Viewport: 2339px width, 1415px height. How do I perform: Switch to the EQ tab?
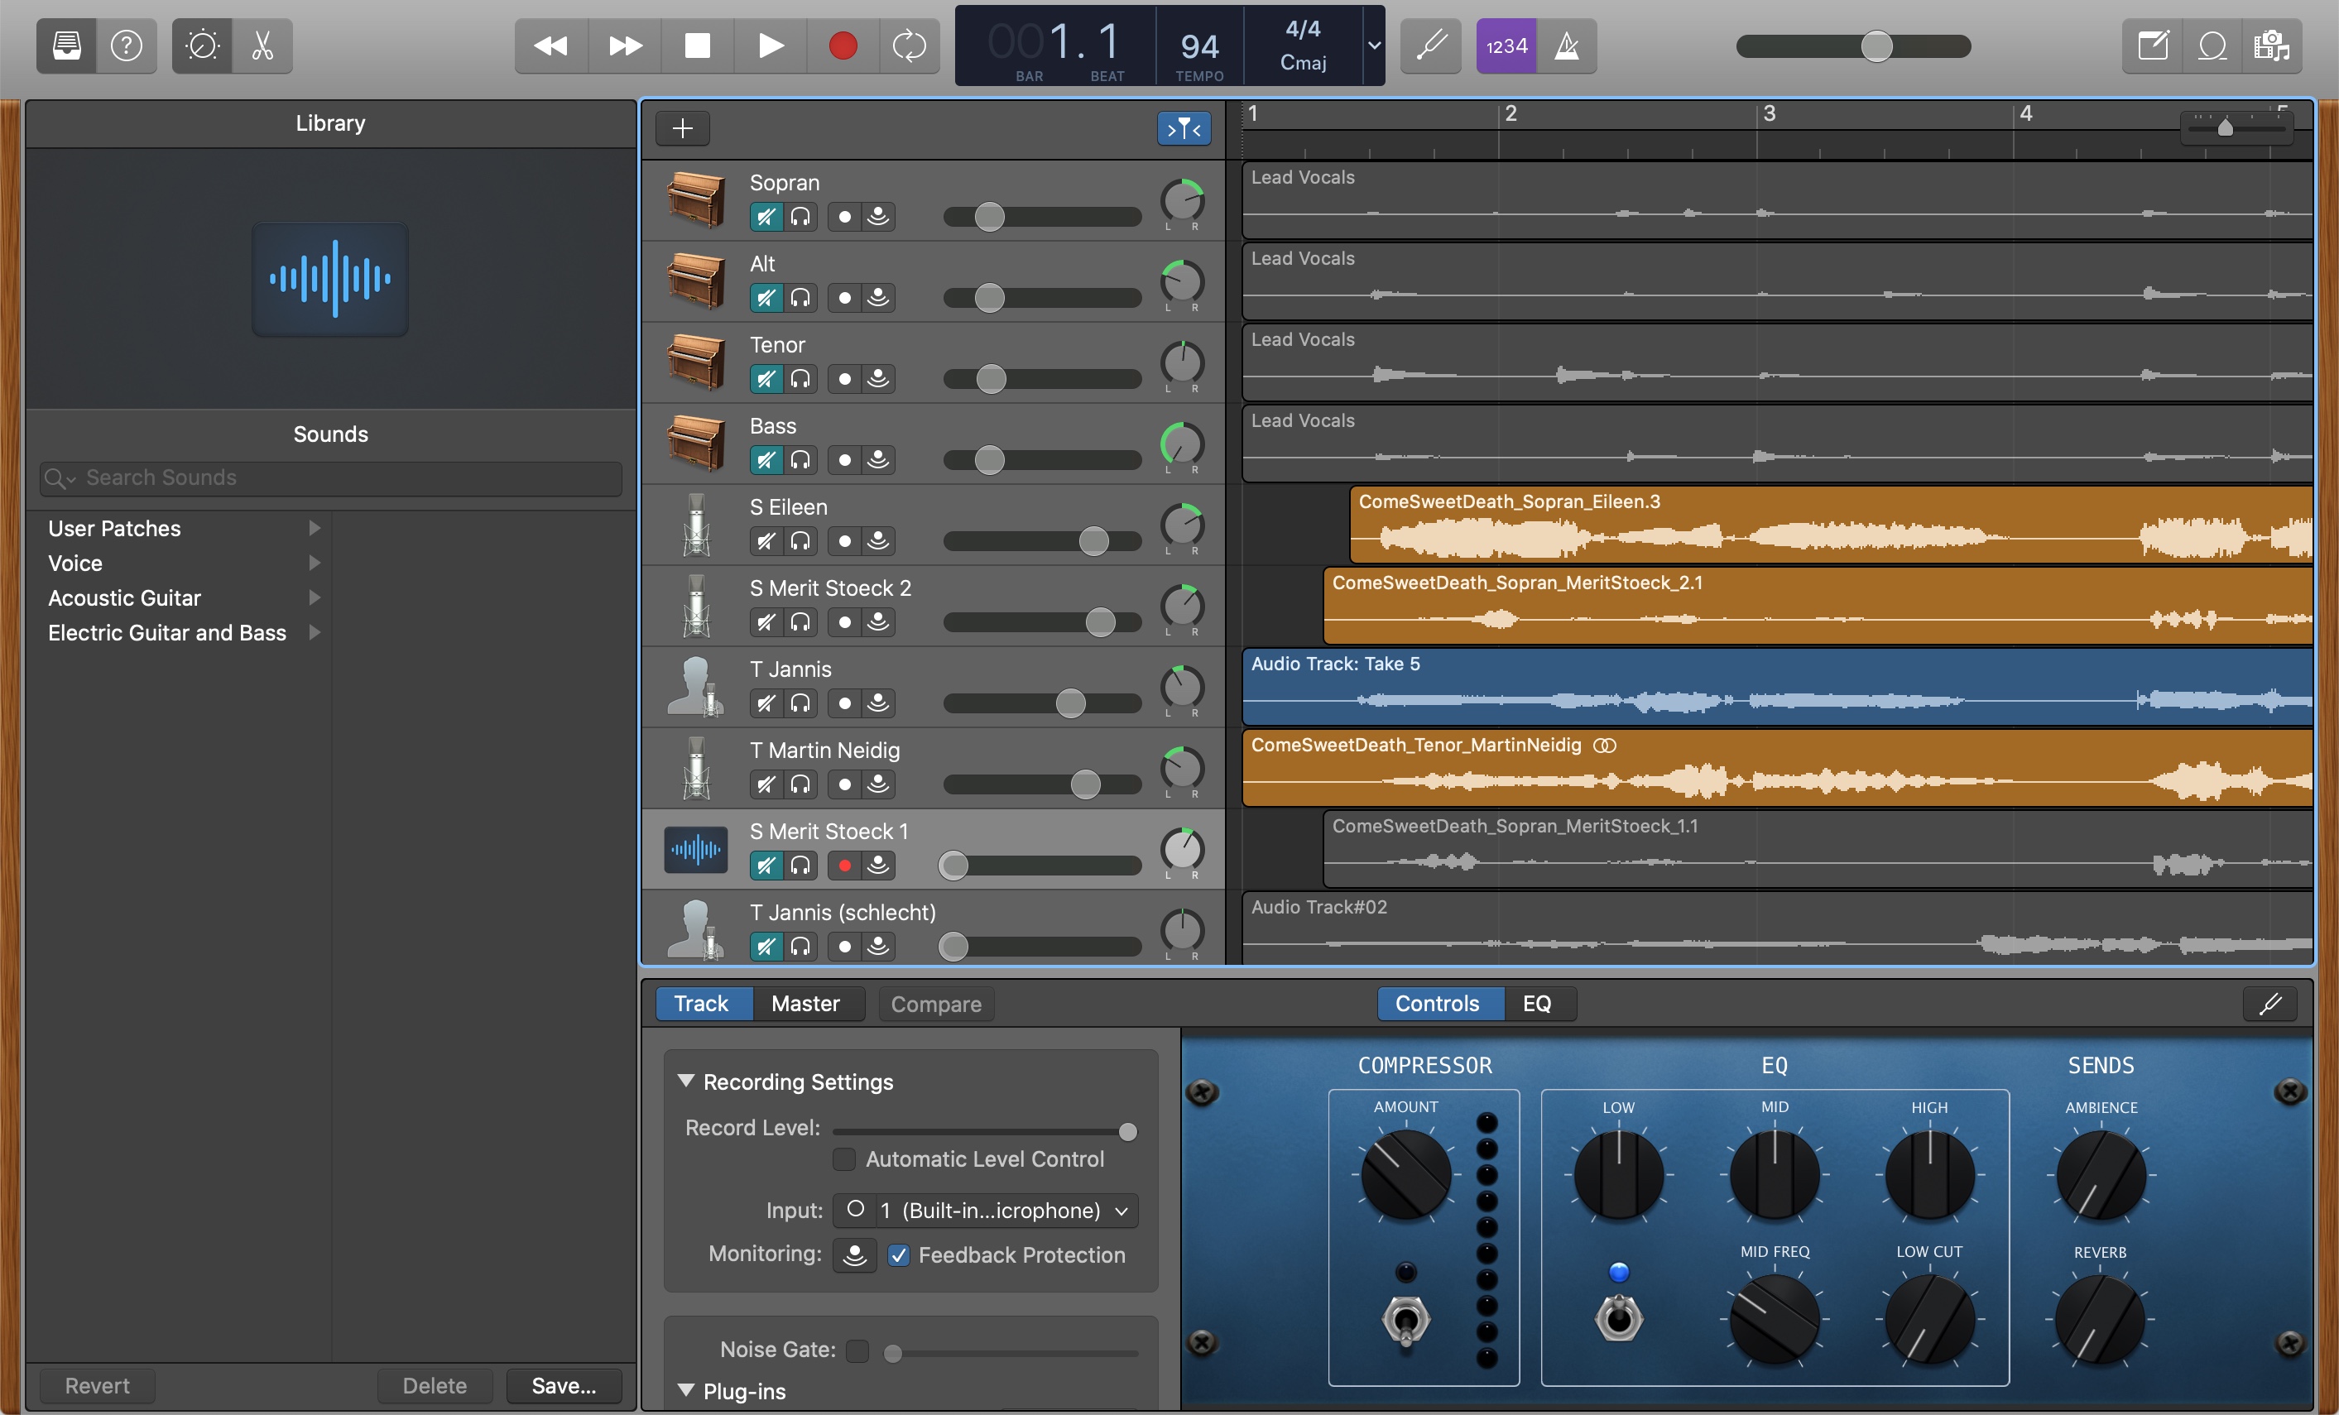(1537, 1003)
